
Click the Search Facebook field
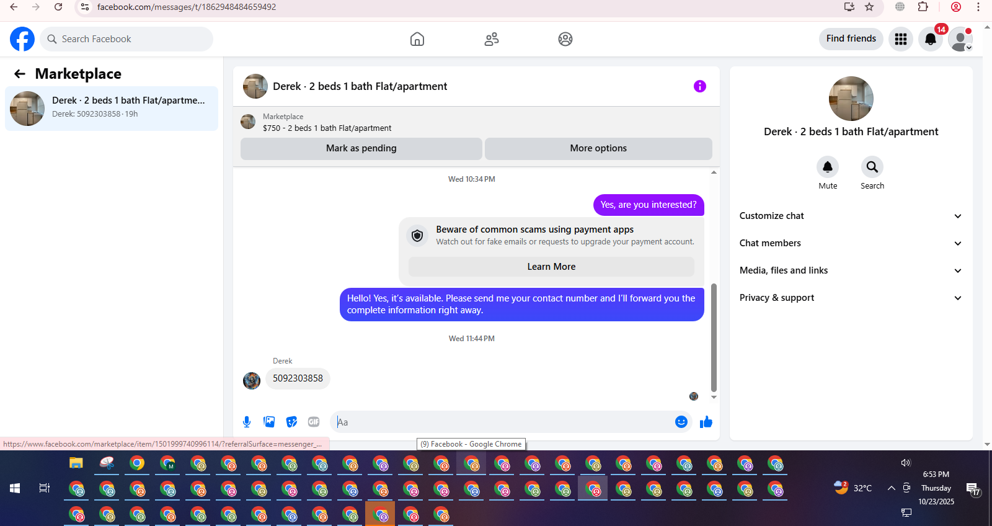[126, 39]
